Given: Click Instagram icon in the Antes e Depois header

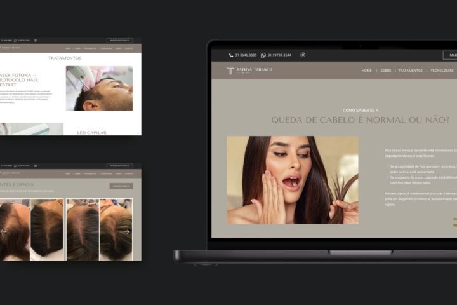Looking at the screenshot, I should click(x=35, y=165).
